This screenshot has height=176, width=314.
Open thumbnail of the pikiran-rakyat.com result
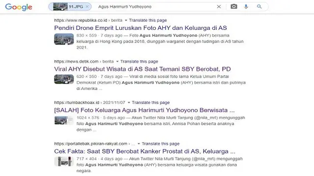(x=64, y=161)
